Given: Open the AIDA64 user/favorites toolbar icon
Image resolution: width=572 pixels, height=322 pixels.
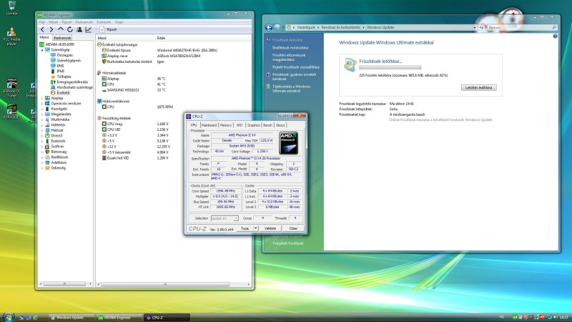Looking at the screenshot, I should (x=78, y=29).
